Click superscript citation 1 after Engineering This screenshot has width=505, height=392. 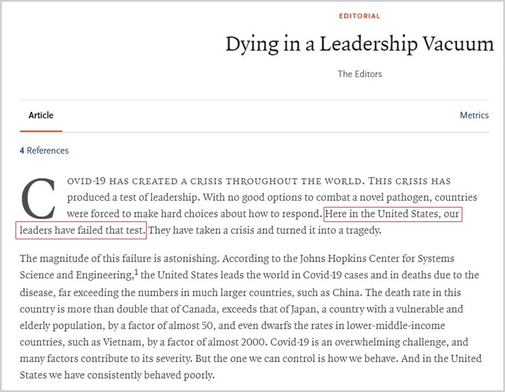pos(136,273)
